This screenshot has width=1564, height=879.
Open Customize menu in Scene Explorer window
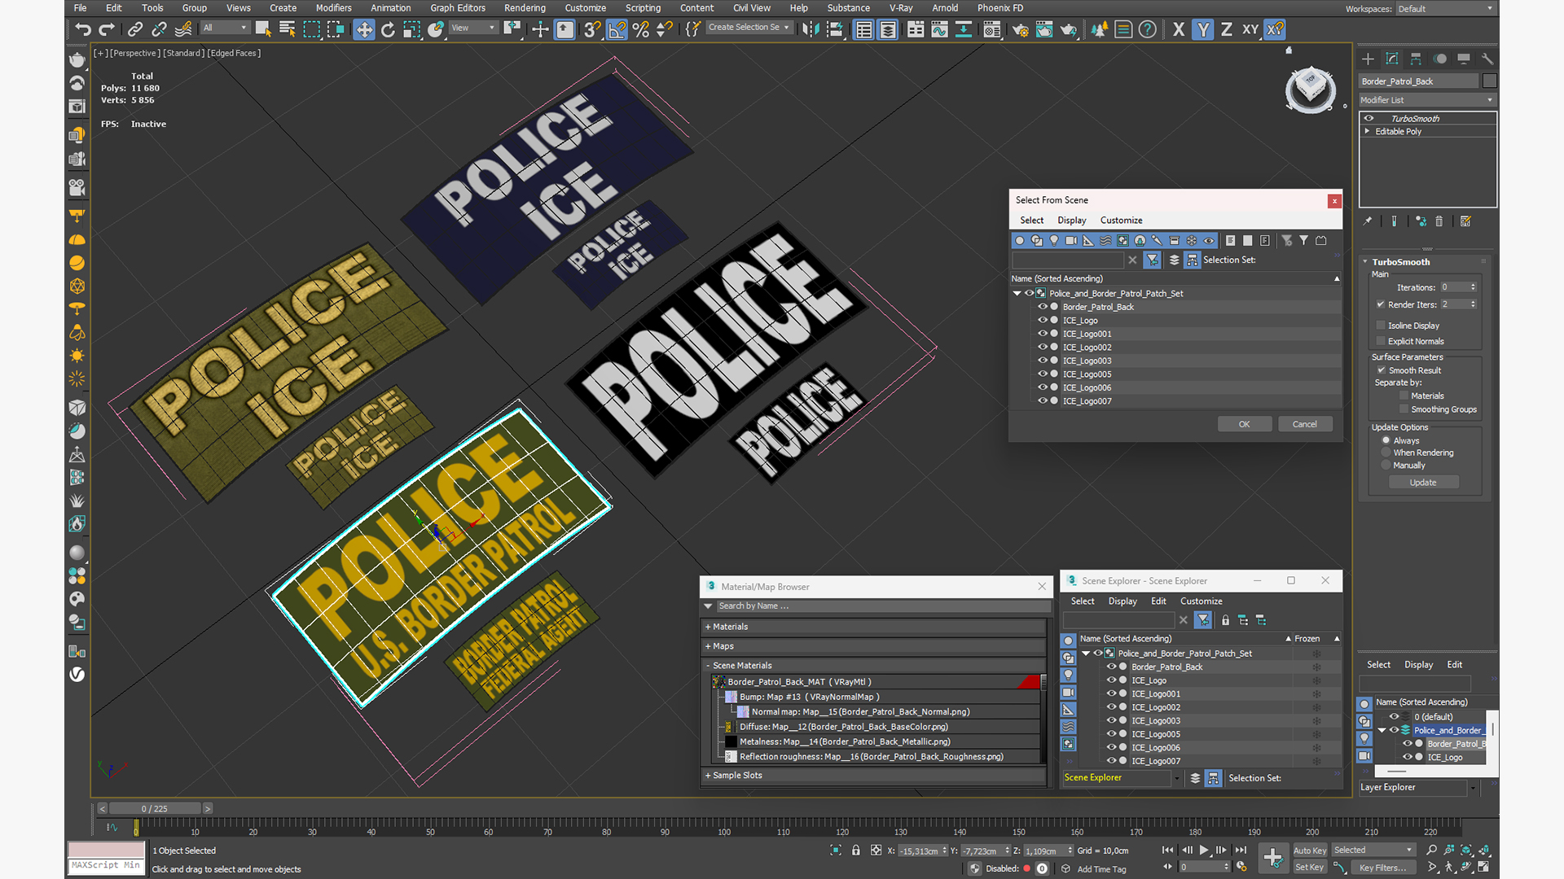pos(1202,601)
